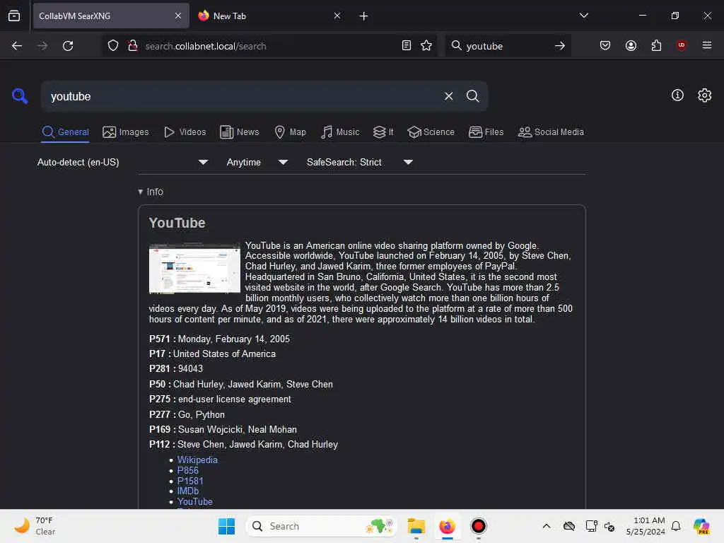Switch to the Map category
The width and height of the screenshot is (724, 543).
click(x=290, y=132)
